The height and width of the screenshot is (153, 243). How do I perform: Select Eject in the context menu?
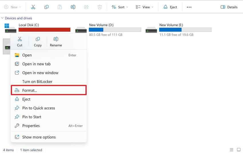pos(49,99)
